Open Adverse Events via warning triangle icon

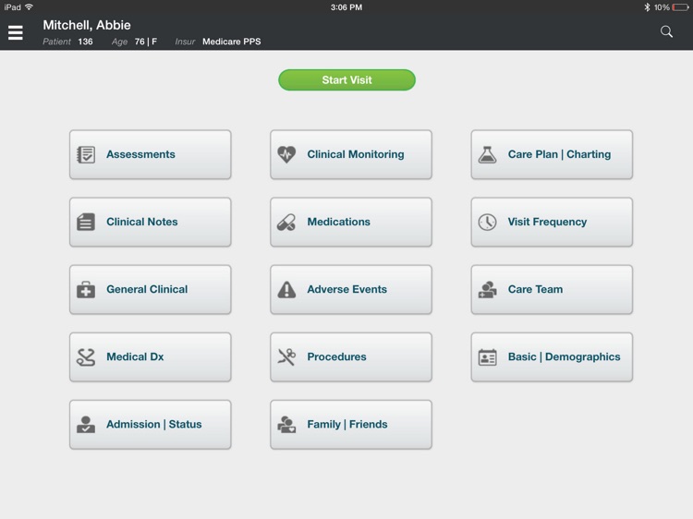tap(286, 290)
